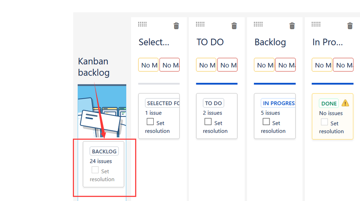The image size is (360, 201).
Task: Delete the Selected column via trash icon
Action: pyautogui.click(x=176, y=26)
